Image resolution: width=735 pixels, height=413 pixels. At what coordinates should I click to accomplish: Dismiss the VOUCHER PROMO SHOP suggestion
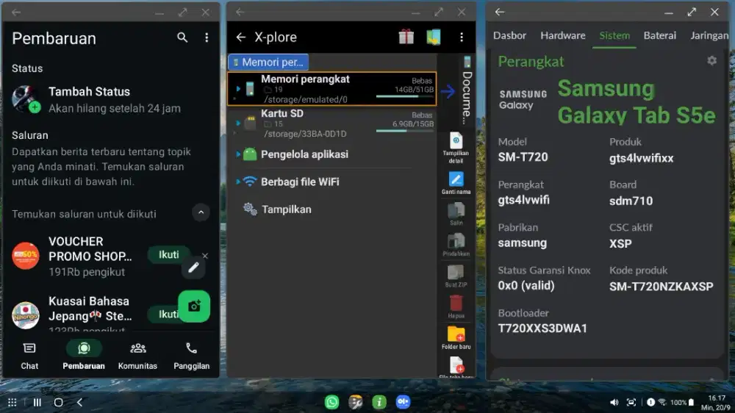pos(205,256)
